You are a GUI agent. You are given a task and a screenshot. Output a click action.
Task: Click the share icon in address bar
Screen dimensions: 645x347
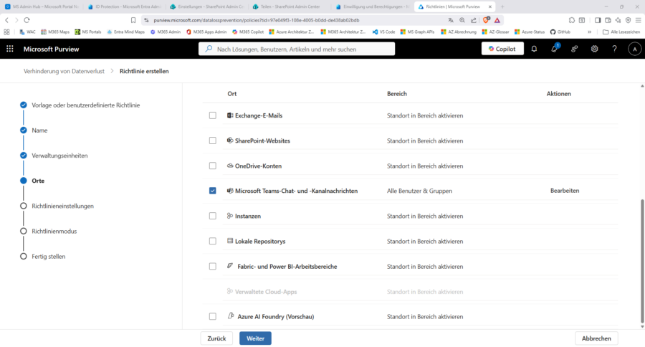click(474, 20)
